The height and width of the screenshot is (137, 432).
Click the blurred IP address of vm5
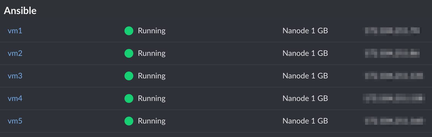395,121
